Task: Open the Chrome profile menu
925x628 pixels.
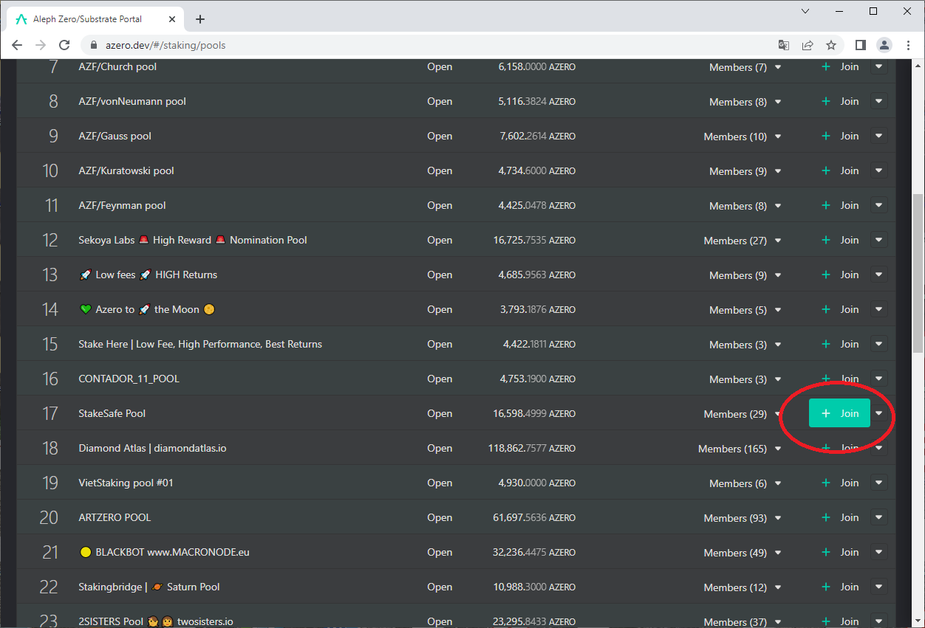Action: click(x=884, y=45)
